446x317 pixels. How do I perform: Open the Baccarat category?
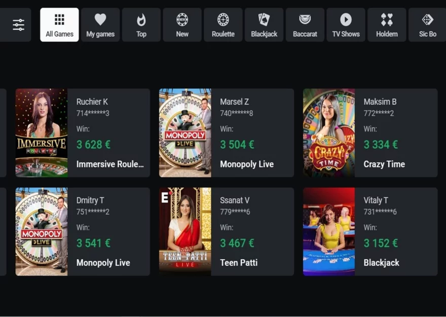(x=305, y=25)
